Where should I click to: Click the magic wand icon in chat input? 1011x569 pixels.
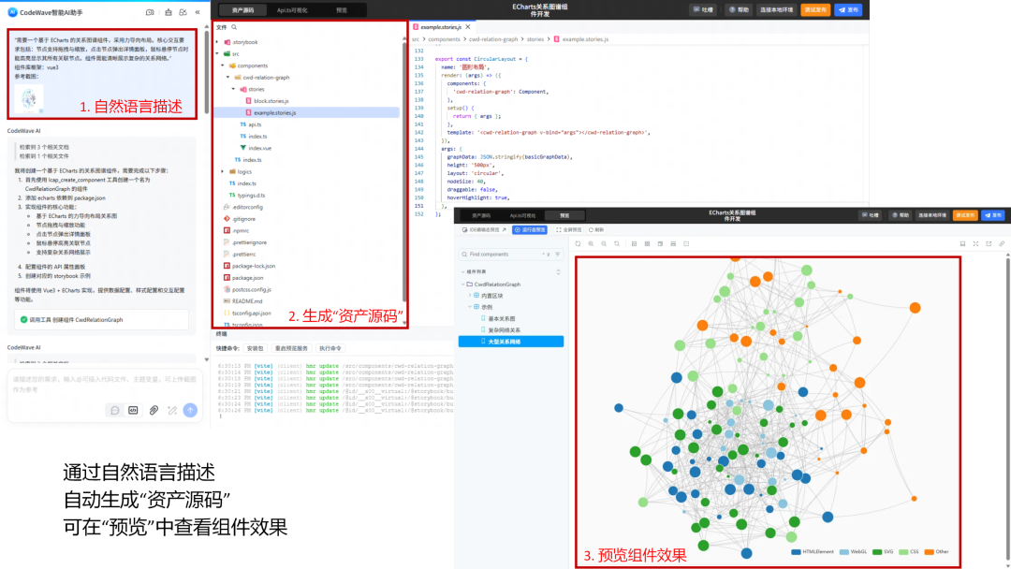171,410
